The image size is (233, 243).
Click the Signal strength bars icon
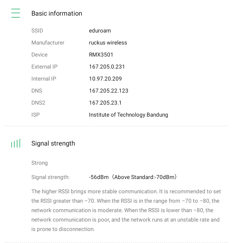[16, 143]
